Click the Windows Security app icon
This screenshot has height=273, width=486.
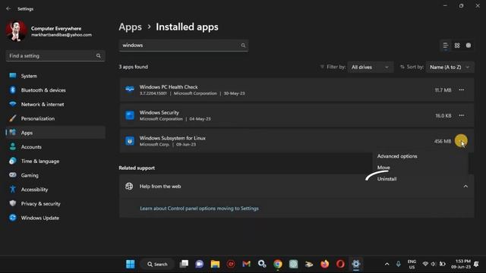(x=130, y=115)
